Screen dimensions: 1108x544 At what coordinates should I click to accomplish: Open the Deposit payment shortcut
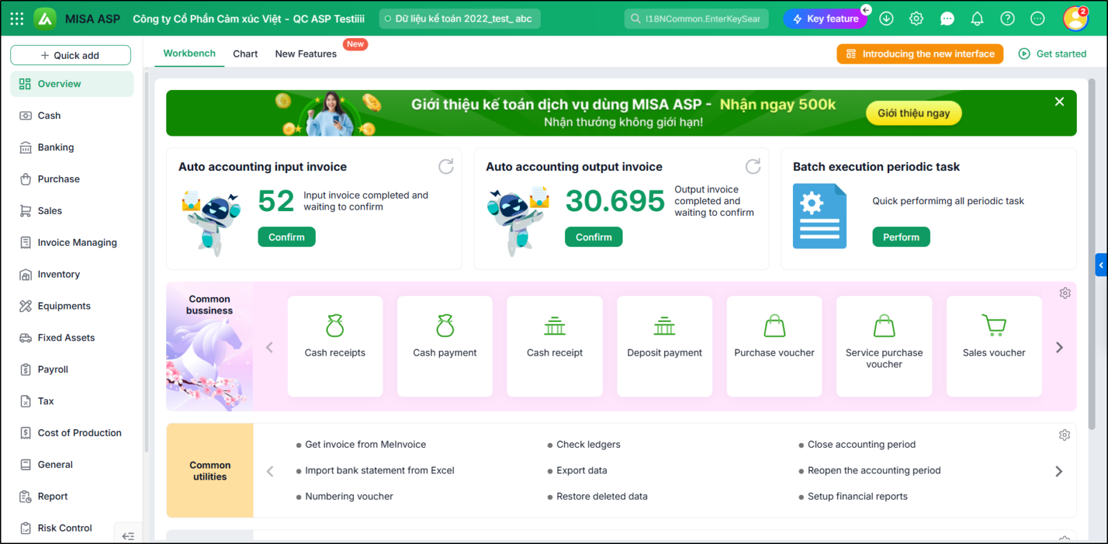point(665,346)
